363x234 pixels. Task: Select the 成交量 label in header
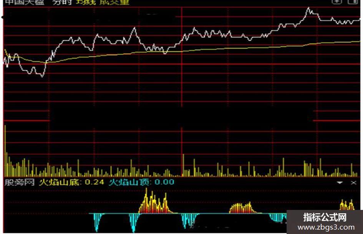pyautogui.click(x=114, y=2)
